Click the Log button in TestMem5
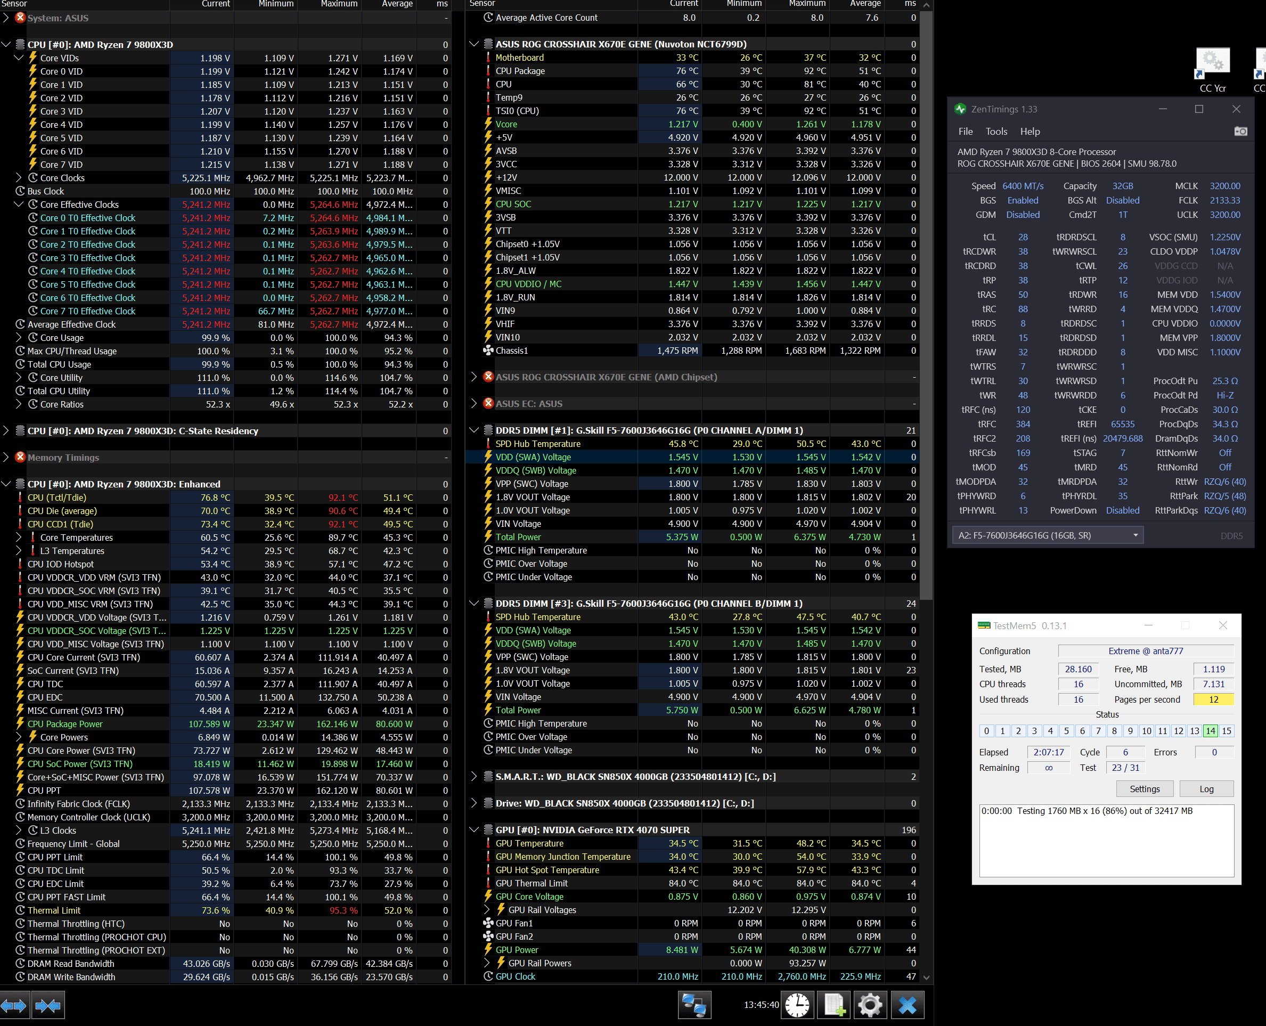Screen dimensions: 1266x1026 pos(1206,789)
